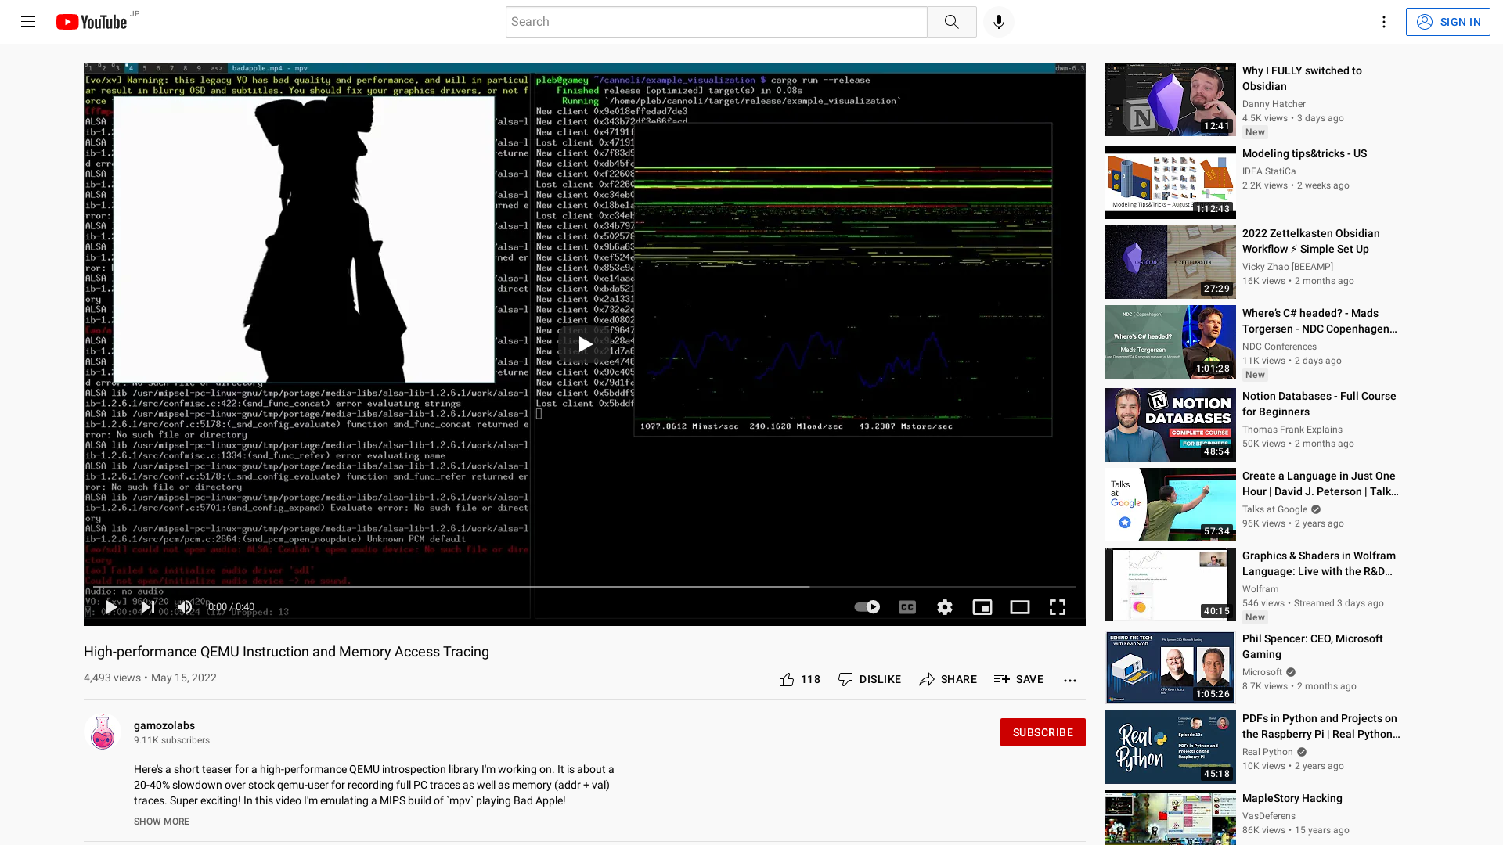Click NDC Conferences channel name
The image size is (1503, 845).
click(x=1279, y=347)
